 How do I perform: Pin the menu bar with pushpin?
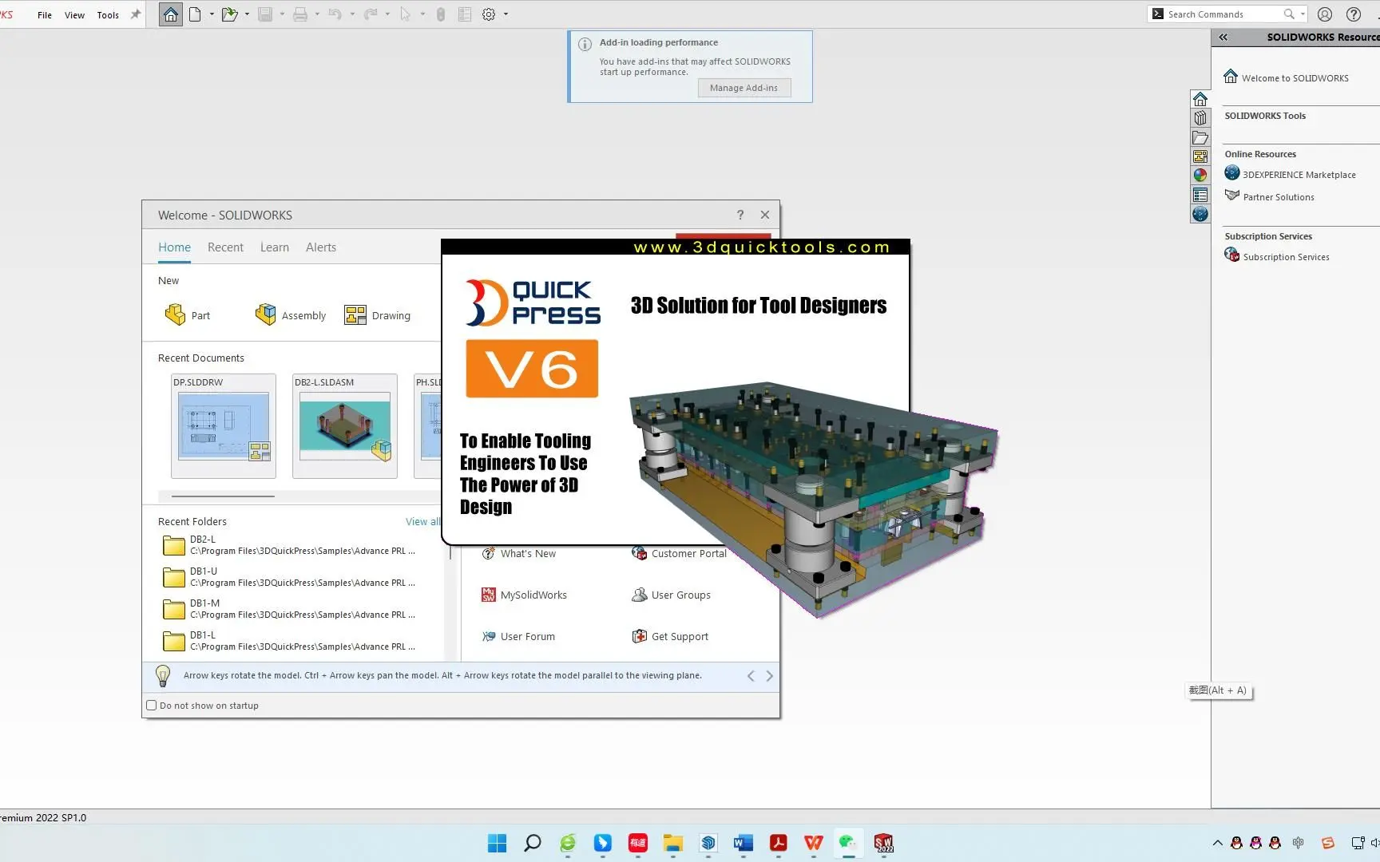tap(136, 14)
